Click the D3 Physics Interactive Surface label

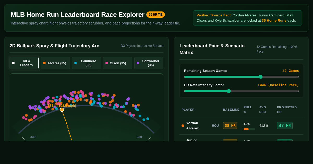[x=142, y=46]
